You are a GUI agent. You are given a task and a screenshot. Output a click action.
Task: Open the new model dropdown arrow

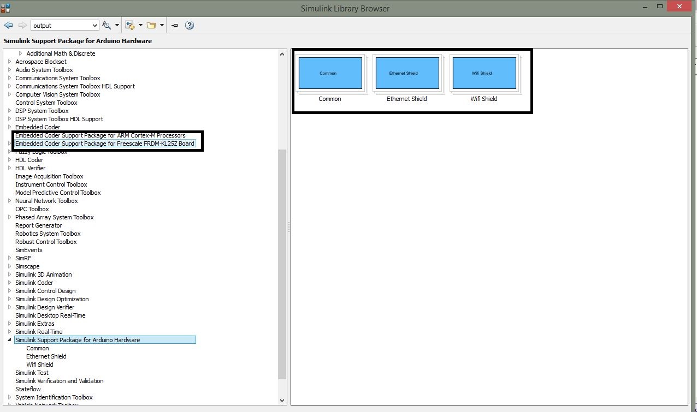tap(140, 25)
